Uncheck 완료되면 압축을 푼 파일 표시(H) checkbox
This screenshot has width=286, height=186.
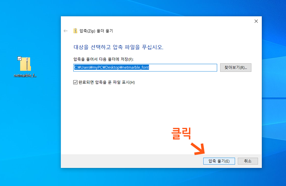pyautogui.click(x=75, y=82)
